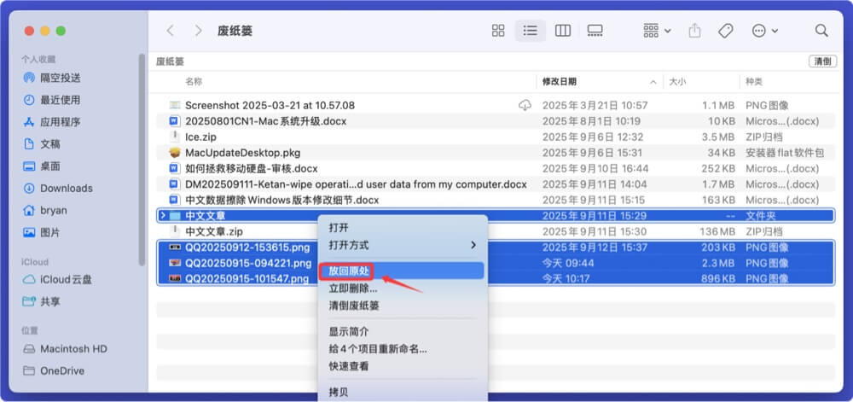The height and width of the screenshot is (402, 853).
Task: Click the 清倒 button
Action: [x=822, y=61]
